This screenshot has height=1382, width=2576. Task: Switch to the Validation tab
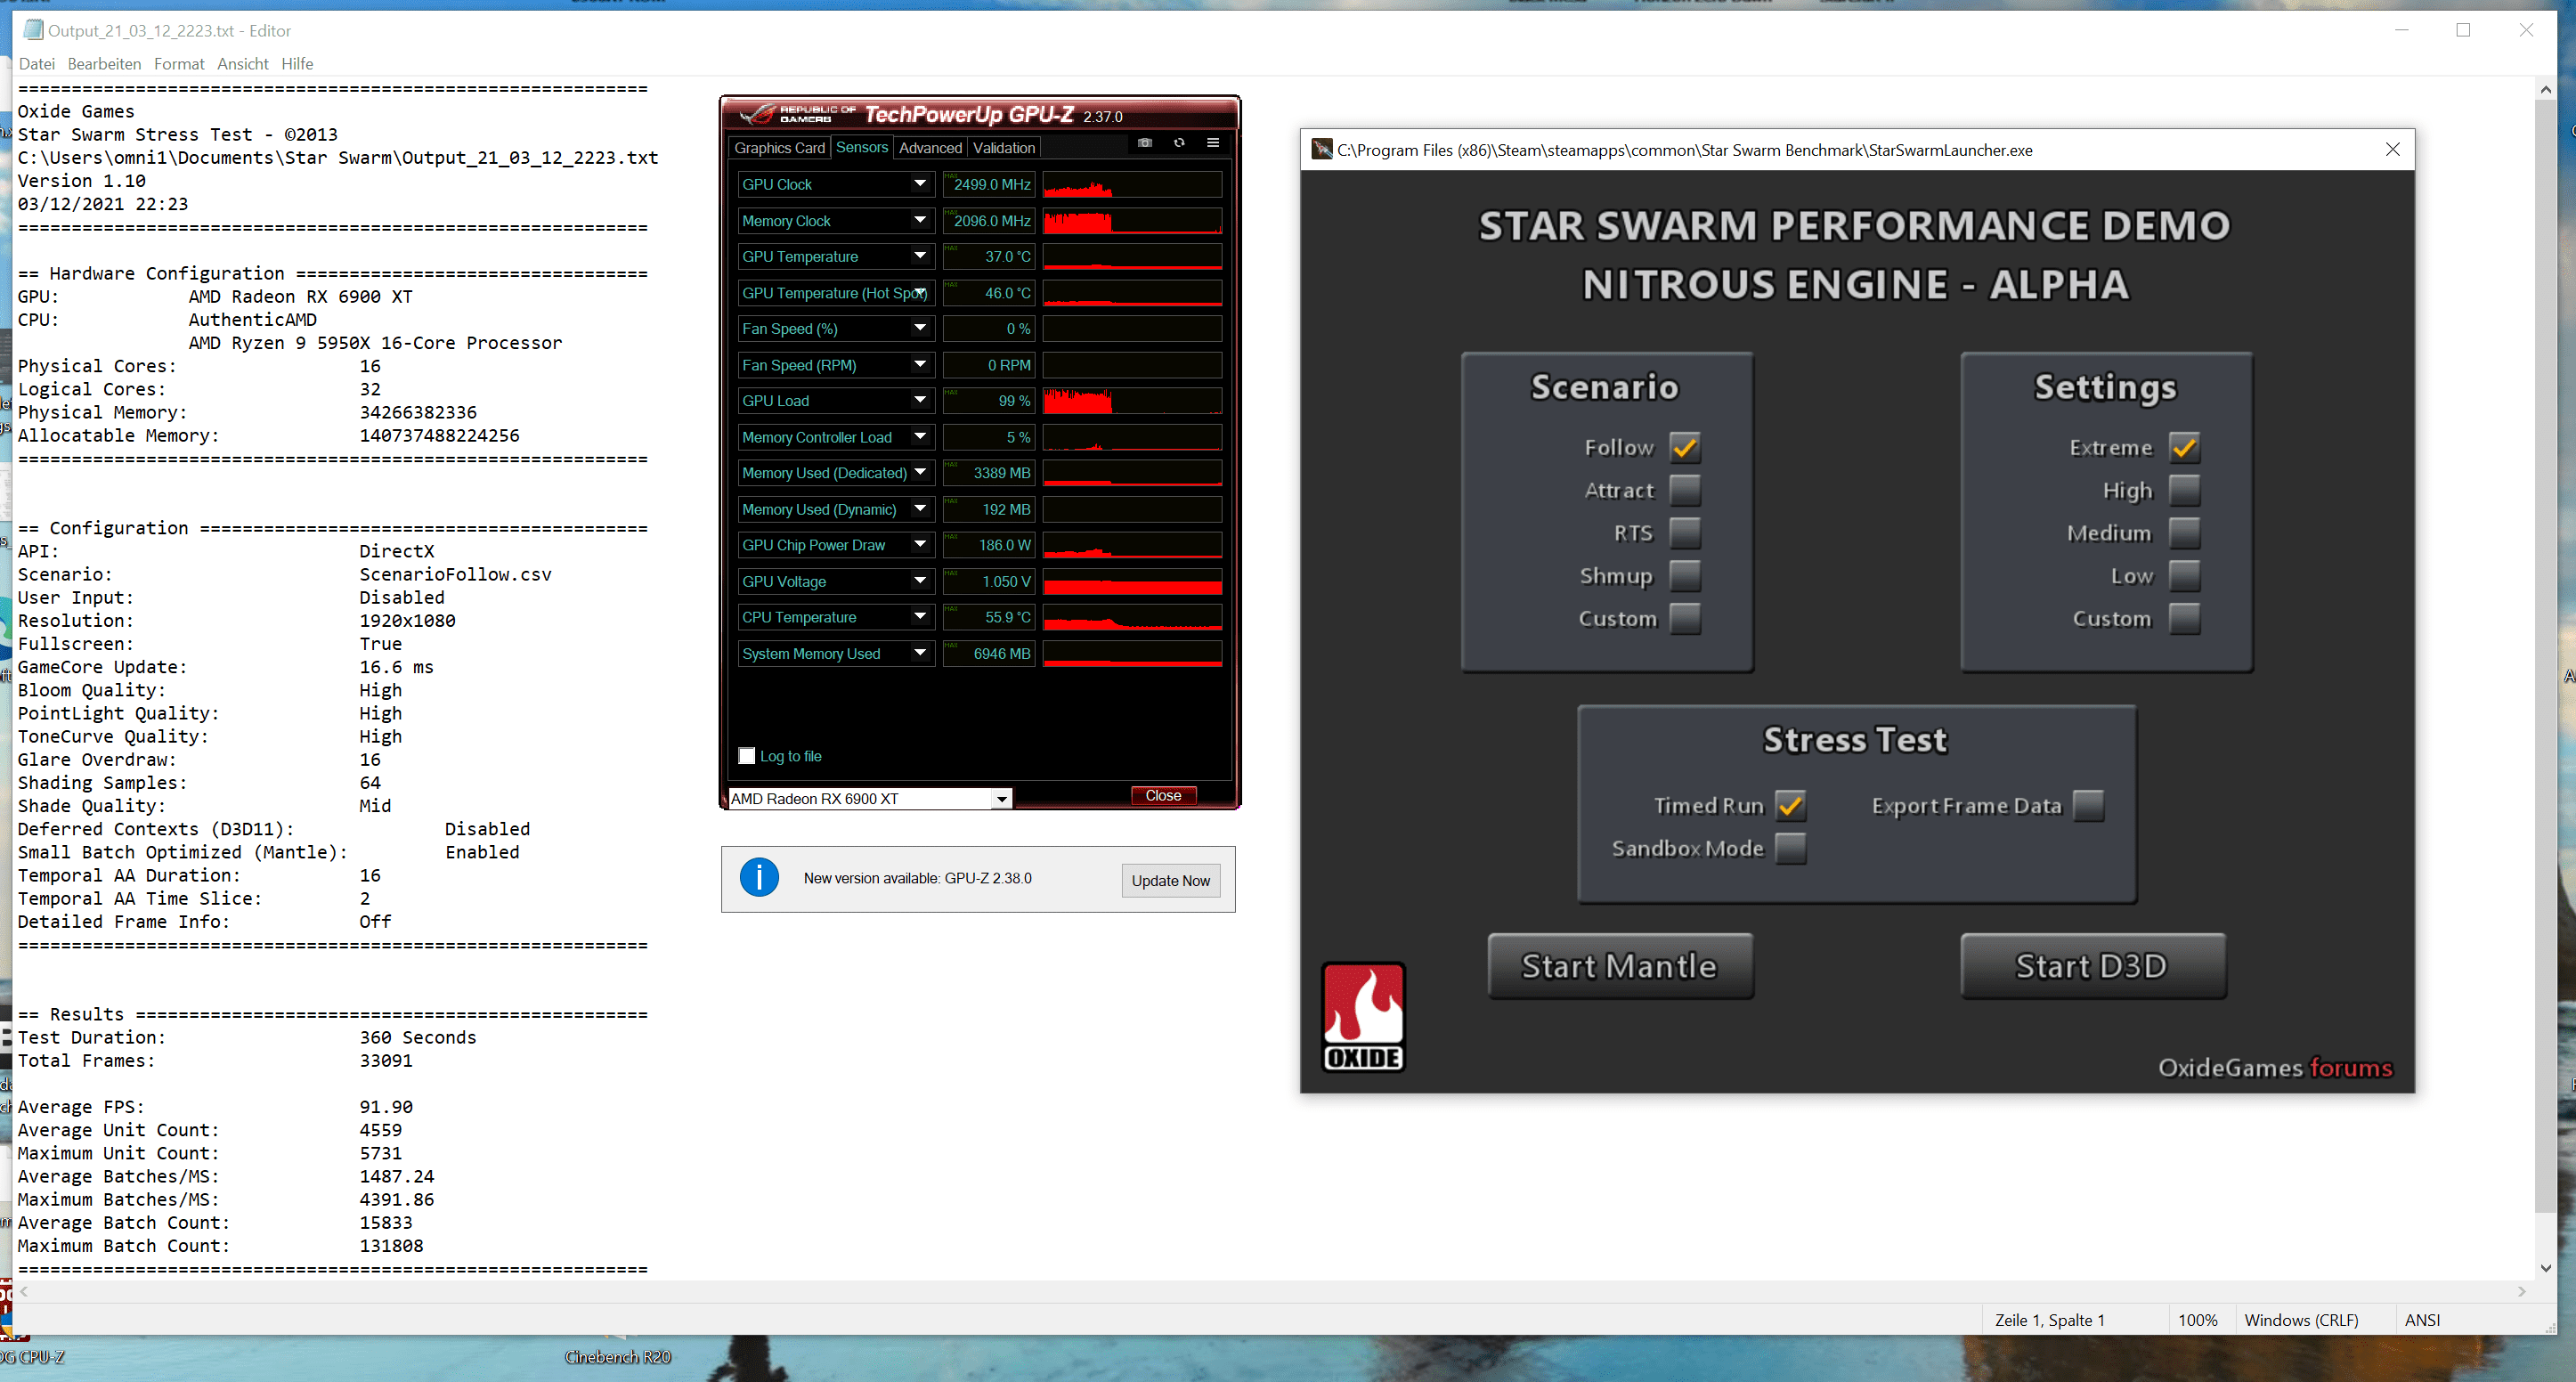(x=1004, y=148)
